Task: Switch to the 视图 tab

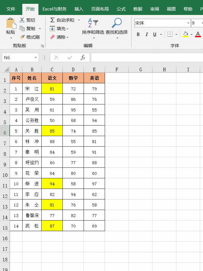Action: point(171,9)
